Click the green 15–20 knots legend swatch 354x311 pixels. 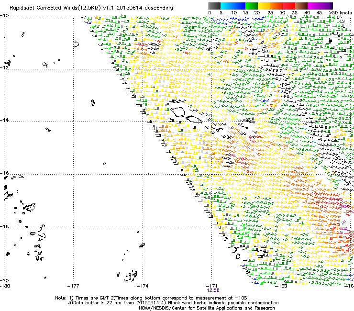[x=252, y=6]
